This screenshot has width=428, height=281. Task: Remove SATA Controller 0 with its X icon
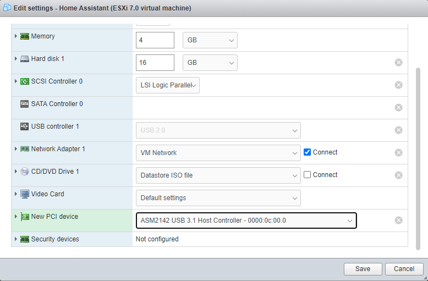[398, 107]
